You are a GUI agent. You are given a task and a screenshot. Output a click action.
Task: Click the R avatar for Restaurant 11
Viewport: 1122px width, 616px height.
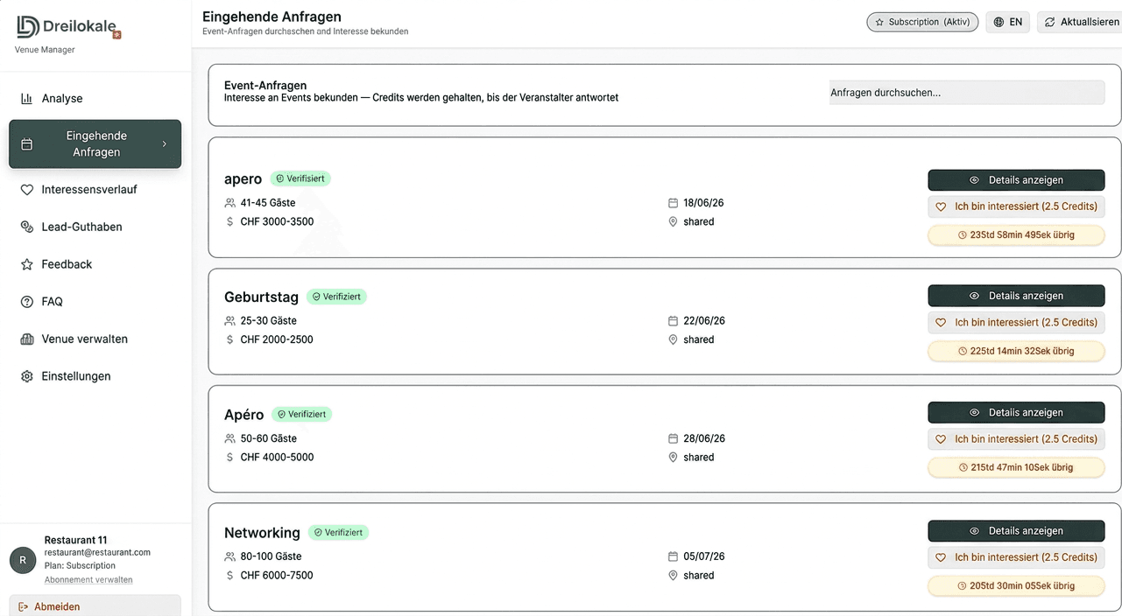[23, 560]
